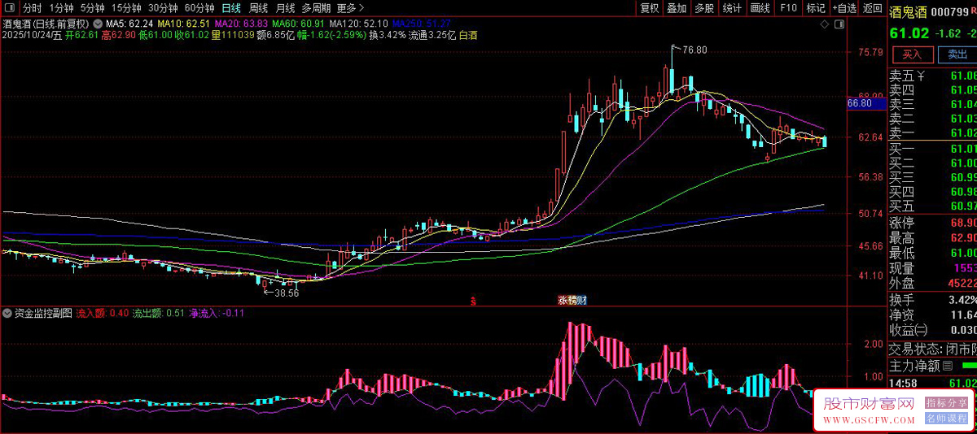Click the 最高 high price row

(x=933, y=238)
